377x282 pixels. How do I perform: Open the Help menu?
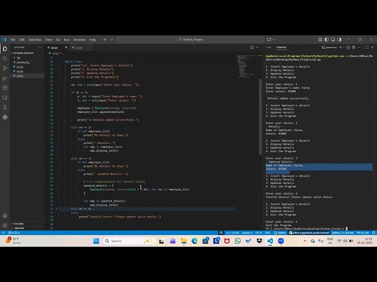click(x=92, y=39)
